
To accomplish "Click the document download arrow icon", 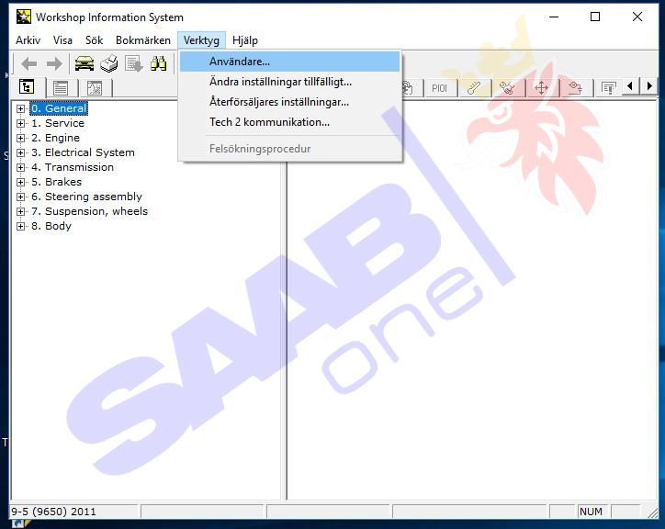I will click(x=134, y=63).
